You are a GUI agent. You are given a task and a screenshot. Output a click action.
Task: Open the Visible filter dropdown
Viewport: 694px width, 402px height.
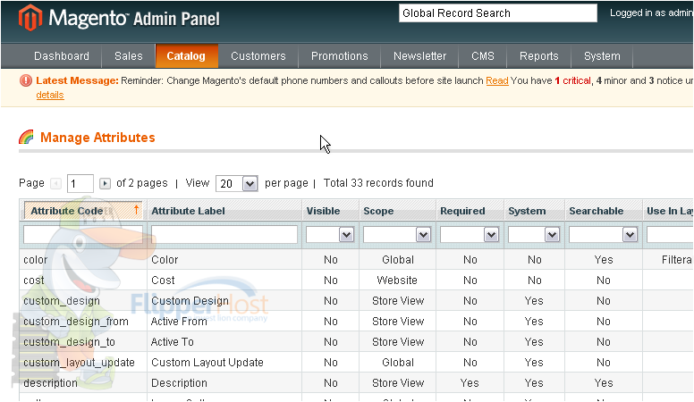click(330, 234)
